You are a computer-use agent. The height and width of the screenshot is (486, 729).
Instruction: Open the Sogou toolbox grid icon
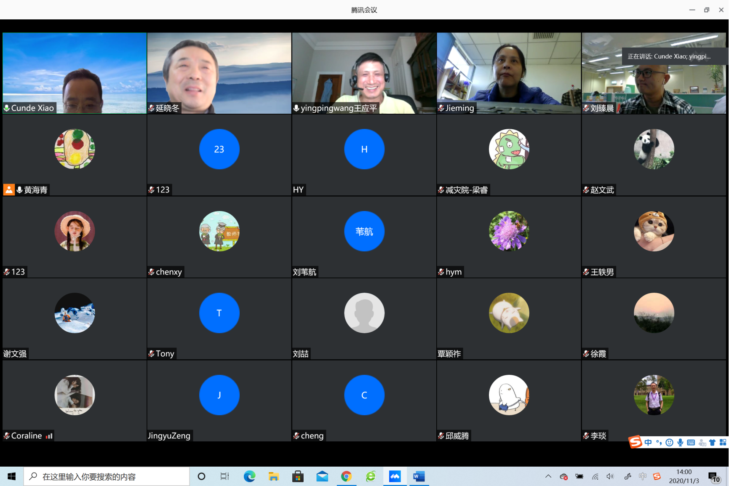click(723, 442)
